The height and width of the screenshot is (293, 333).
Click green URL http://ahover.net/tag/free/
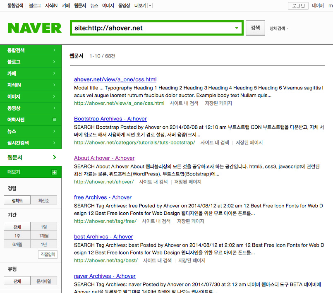pos(105,221)
